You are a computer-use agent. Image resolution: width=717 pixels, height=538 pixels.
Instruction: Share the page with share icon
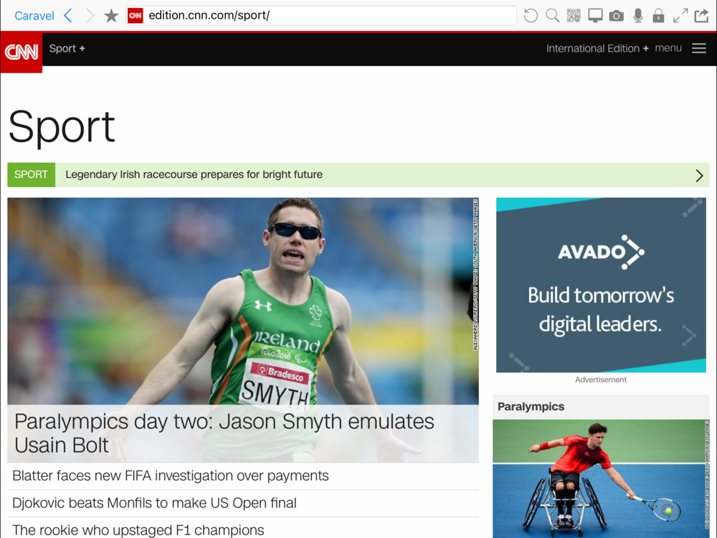point(701,16)
